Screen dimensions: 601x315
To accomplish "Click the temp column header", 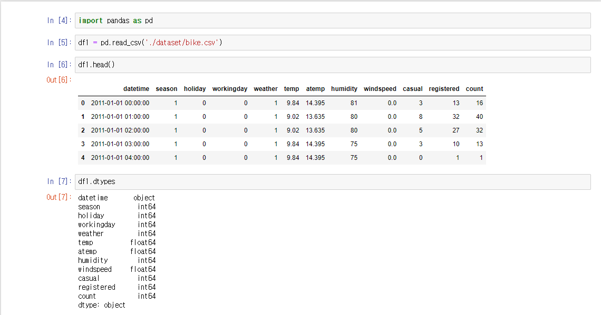I will pyautogui.click(x=292, y=89).
